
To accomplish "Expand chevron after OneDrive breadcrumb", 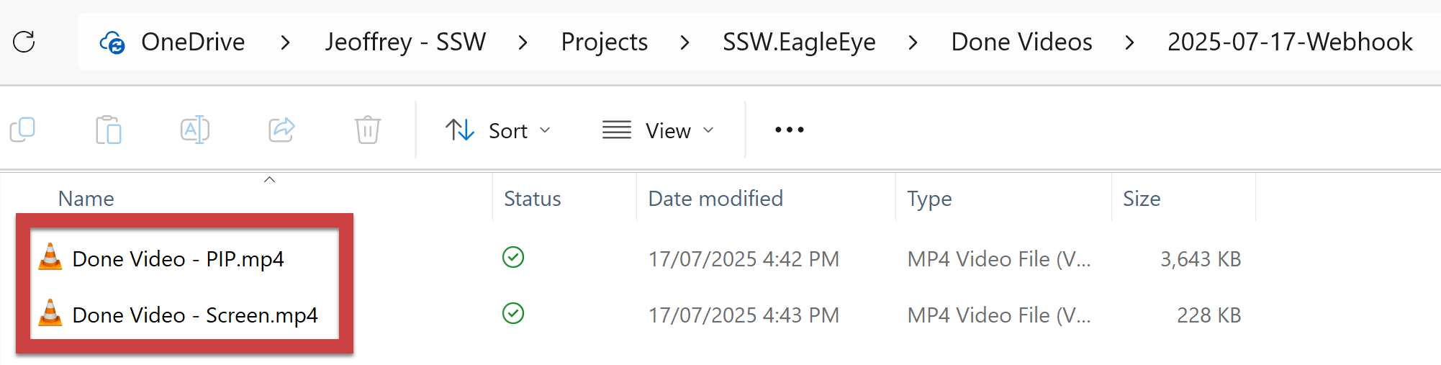I will 286,42.
